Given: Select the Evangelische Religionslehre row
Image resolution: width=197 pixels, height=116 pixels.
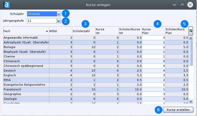Looking at the screenshot, I should [96, 85].
